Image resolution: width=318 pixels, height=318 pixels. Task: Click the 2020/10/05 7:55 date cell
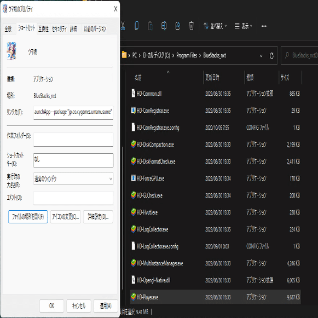(217, 128)
